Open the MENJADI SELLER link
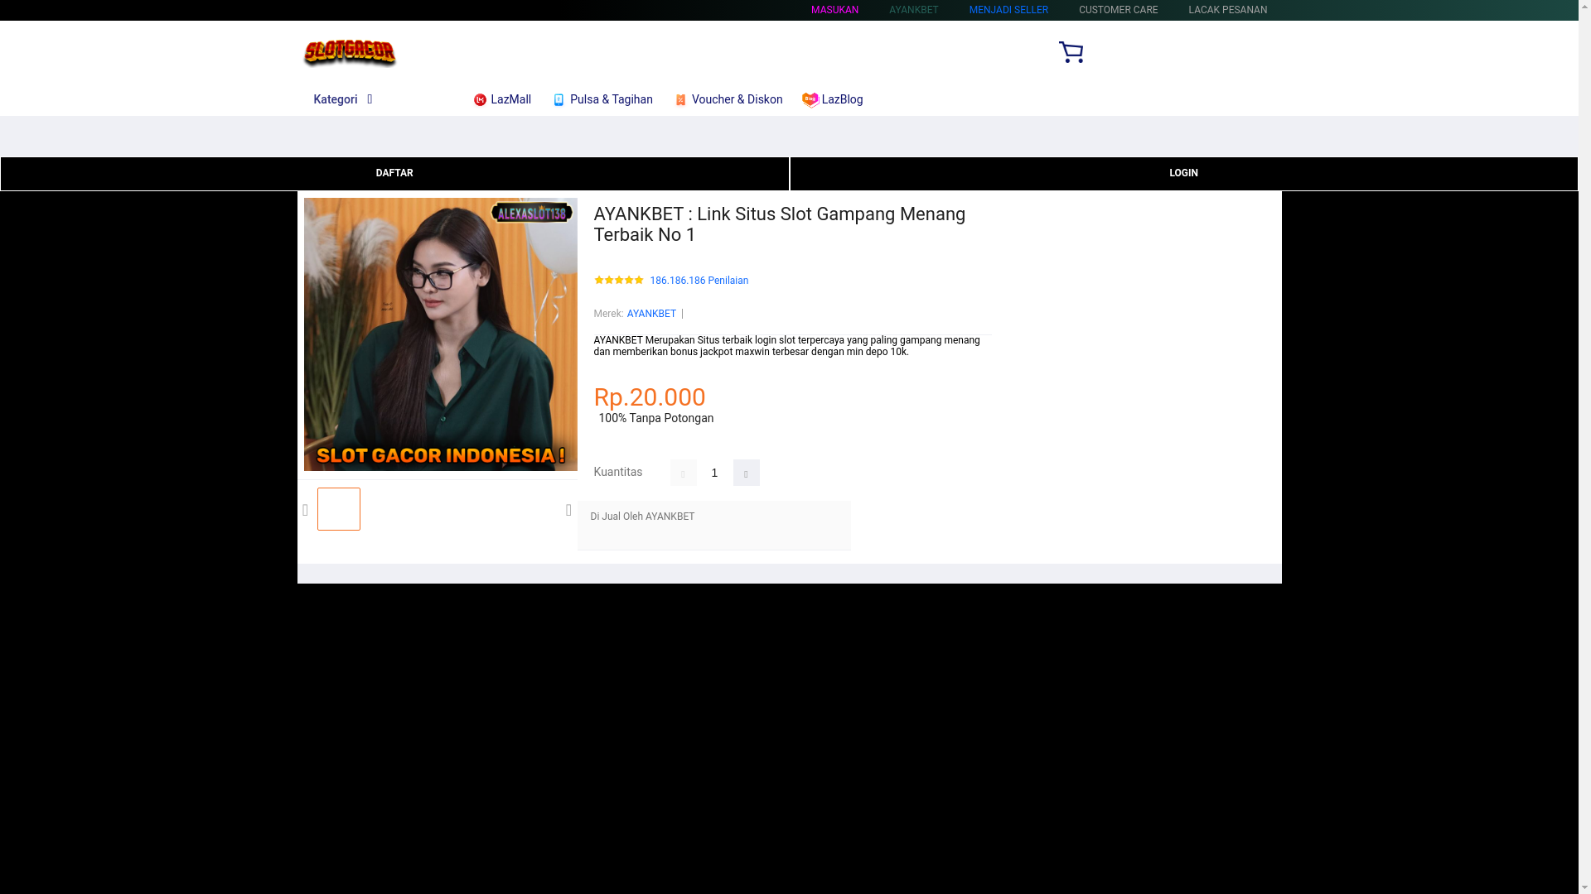This screenshot has height=894, width=1591. coord(1008,10)
